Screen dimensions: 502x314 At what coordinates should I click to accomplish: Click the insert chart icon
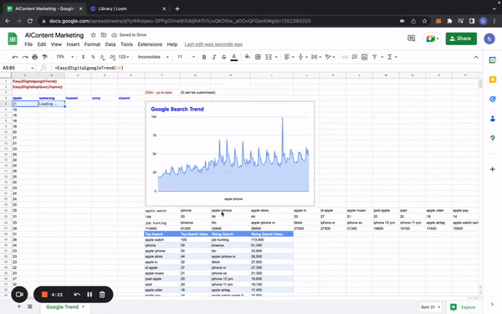pyautogui.click(x=364, y=57)
